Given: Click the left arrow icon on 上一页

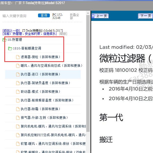Looking at the screenshot, I should coord(93,16).
